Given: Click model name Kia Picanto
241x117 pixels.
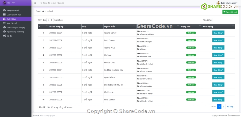Looking at the screenshot, I should coord(109,92).
